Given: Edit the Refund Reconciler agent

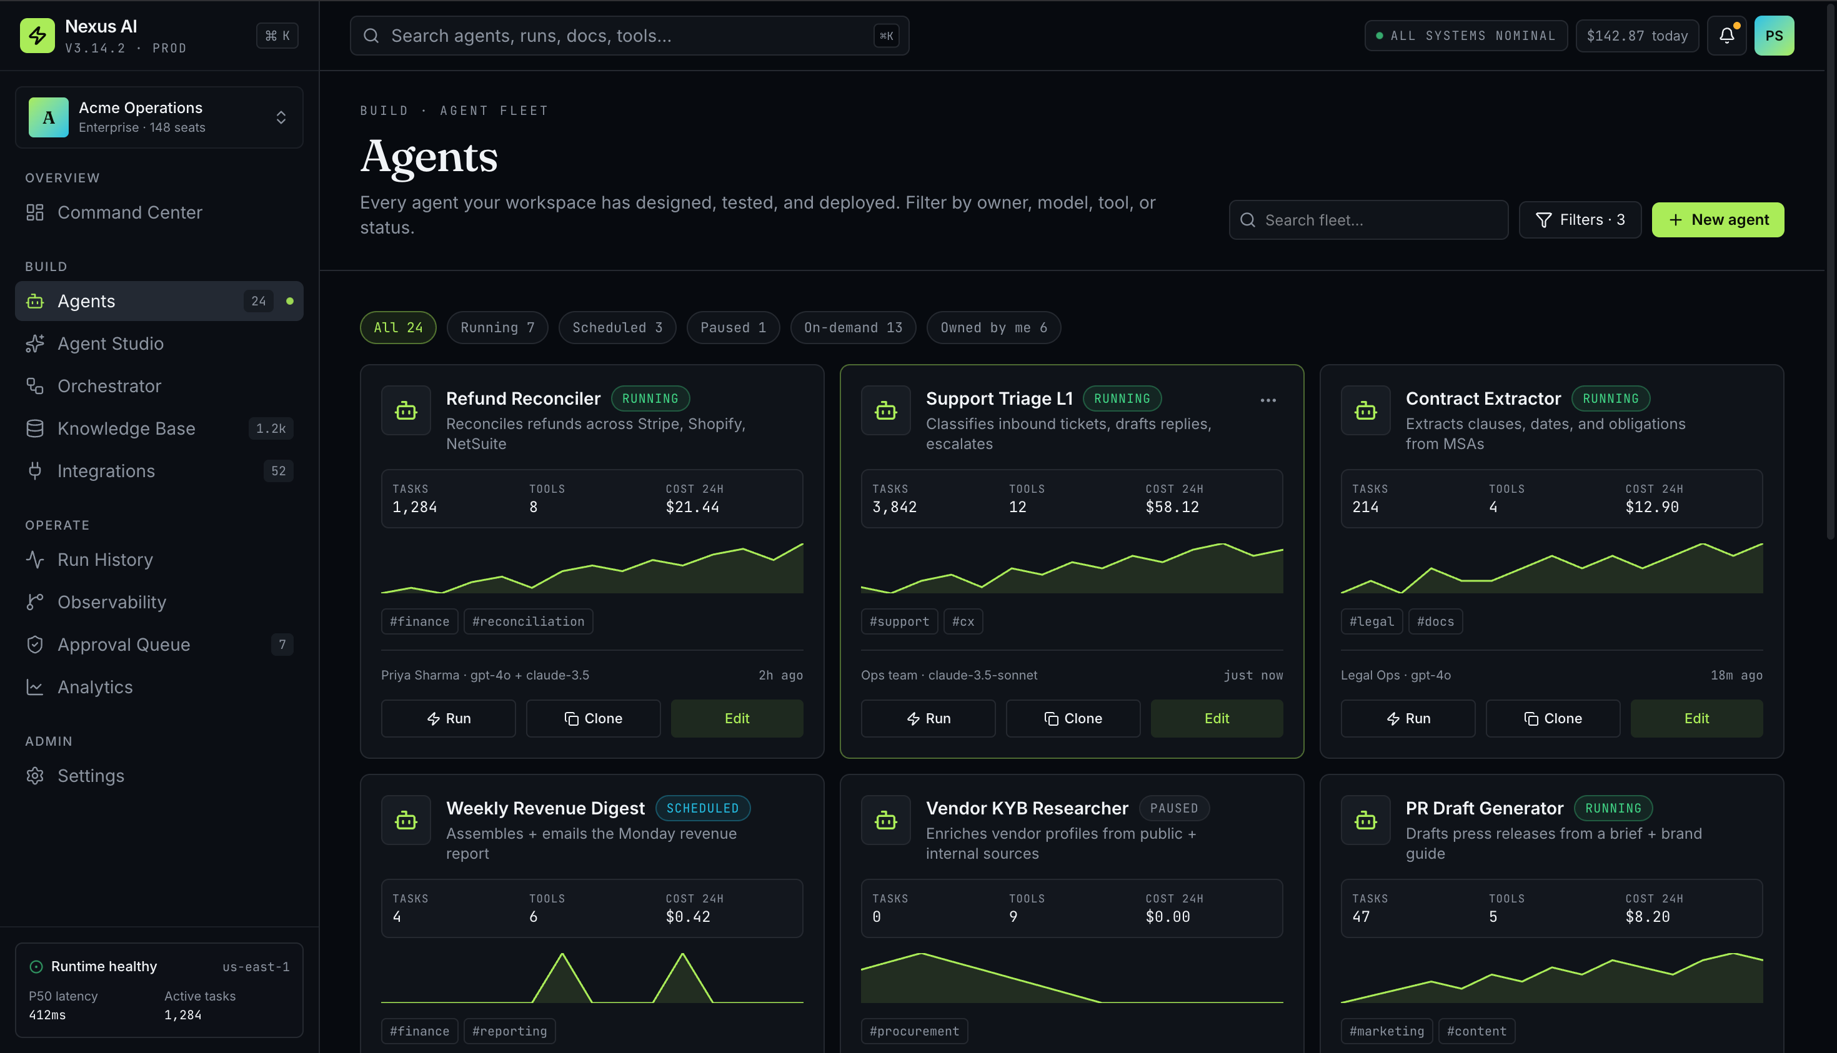Looking at the screenshot, I should (x=737, y=718).
